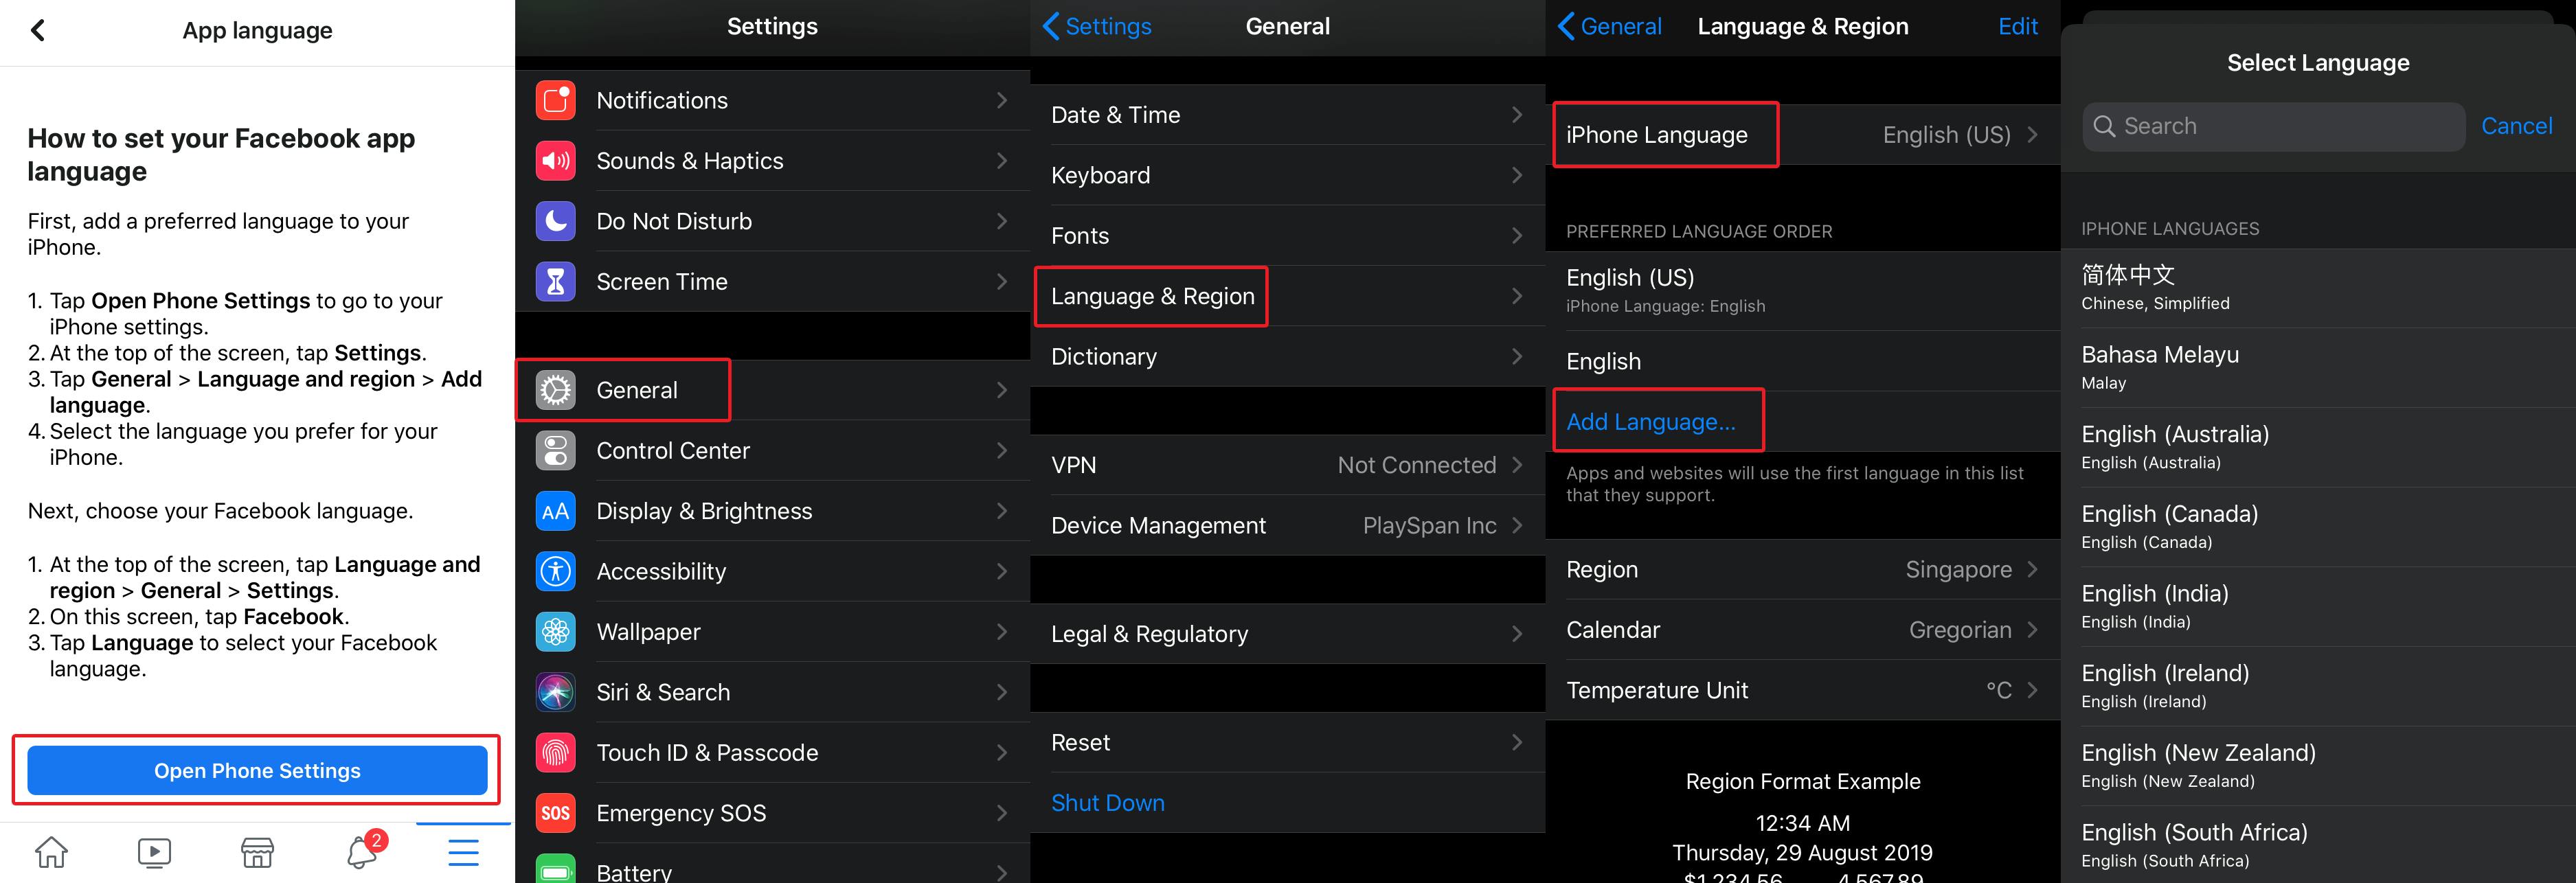
Task: Tap Emergency SOS label in Settings
Action: [681, 813]
